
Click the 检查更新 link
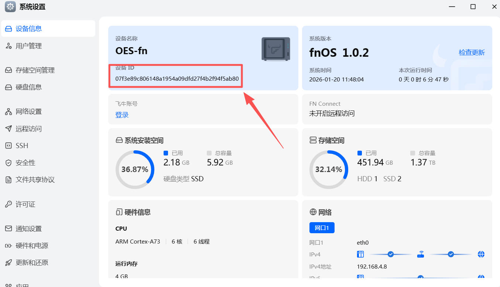[x=472, y=52]
